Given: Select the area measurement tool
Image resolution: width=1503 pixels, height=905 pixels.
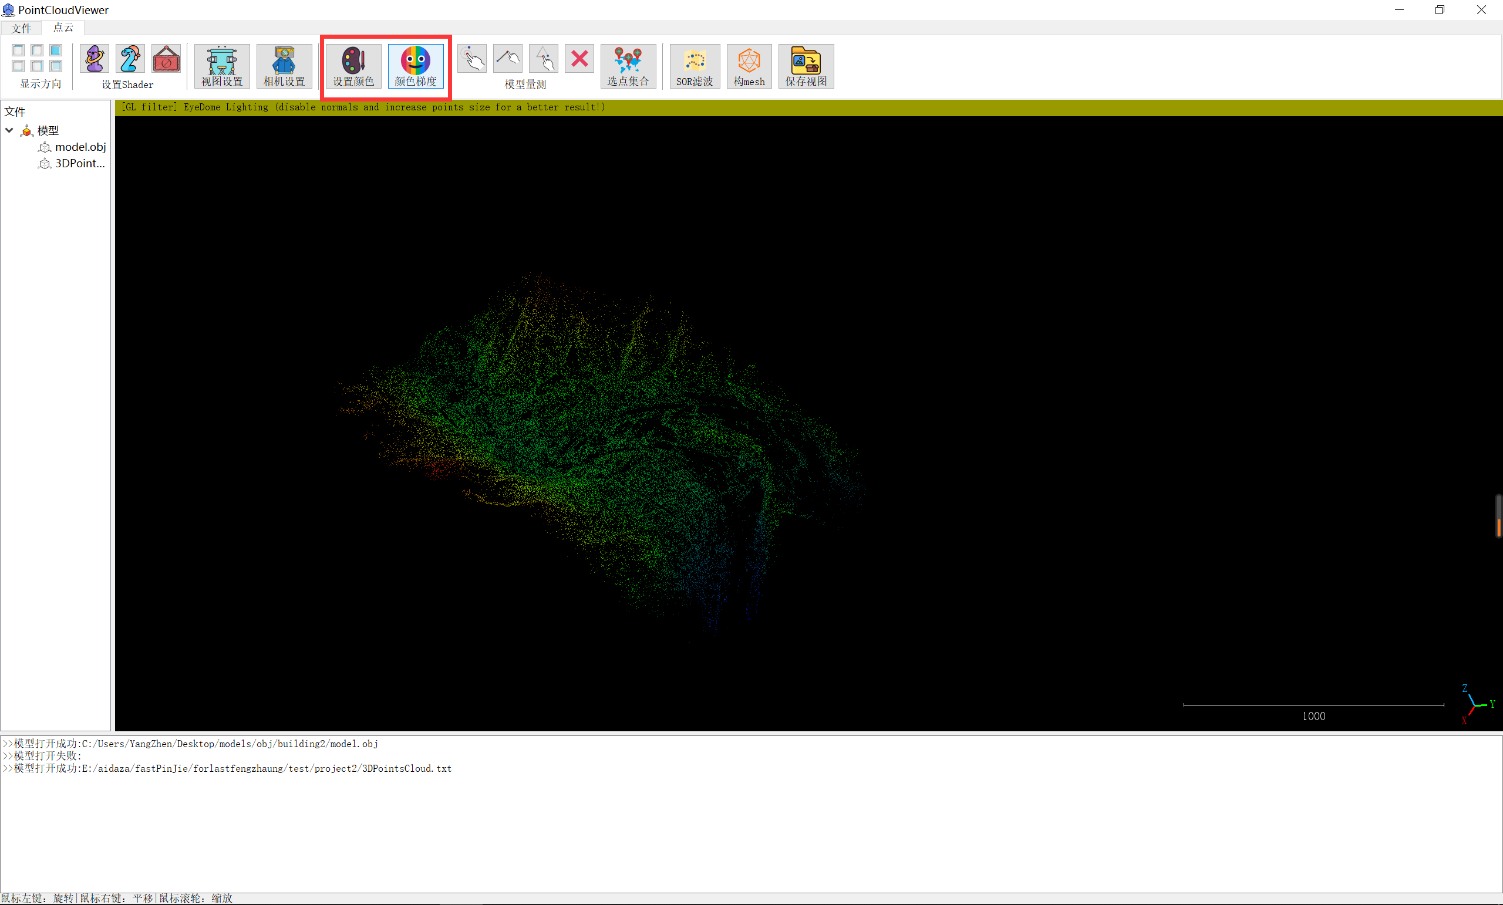Looking at the screenshot, I should tap(544, 59).
